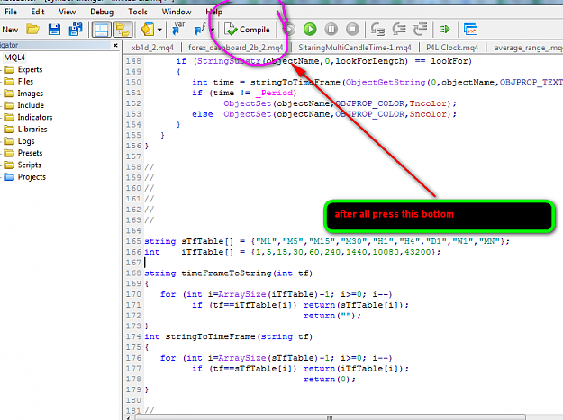The image size is (563, 420).
Task: Open the File menu
Action: 11,12
